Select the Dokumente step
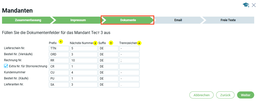 [x=128, y=20]
